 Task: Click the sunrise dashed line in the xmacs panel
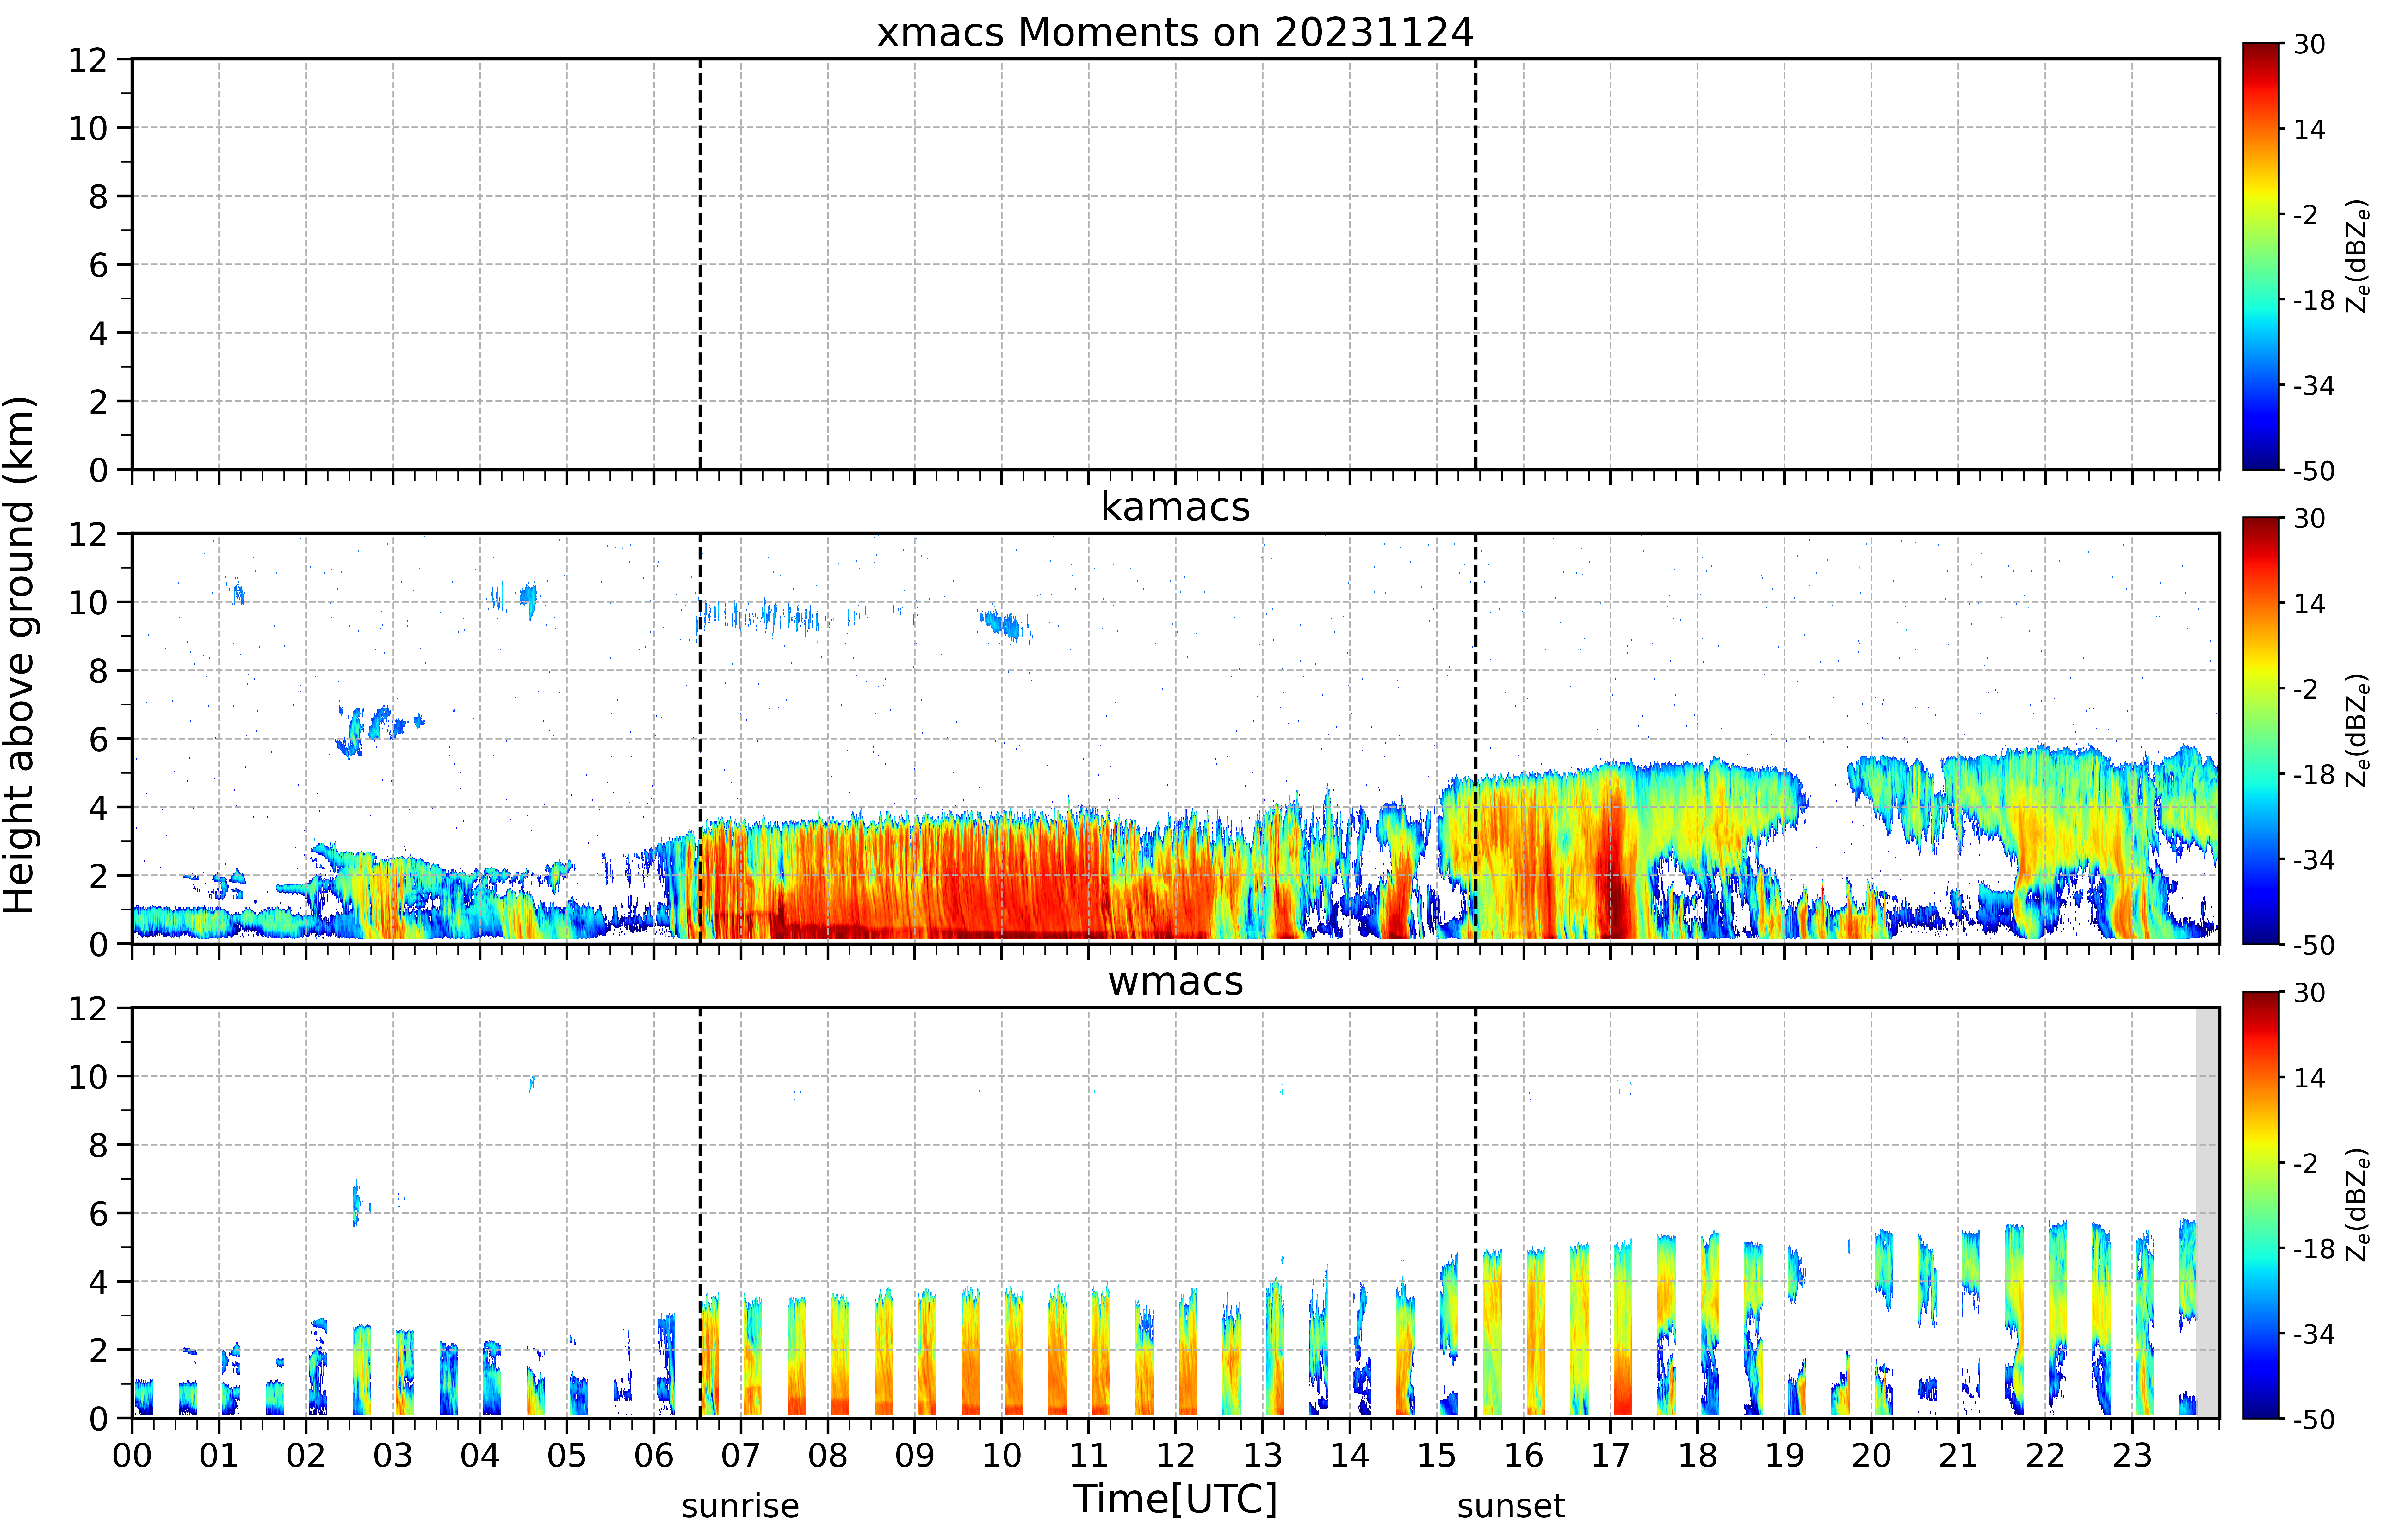(x=700, y=264)
